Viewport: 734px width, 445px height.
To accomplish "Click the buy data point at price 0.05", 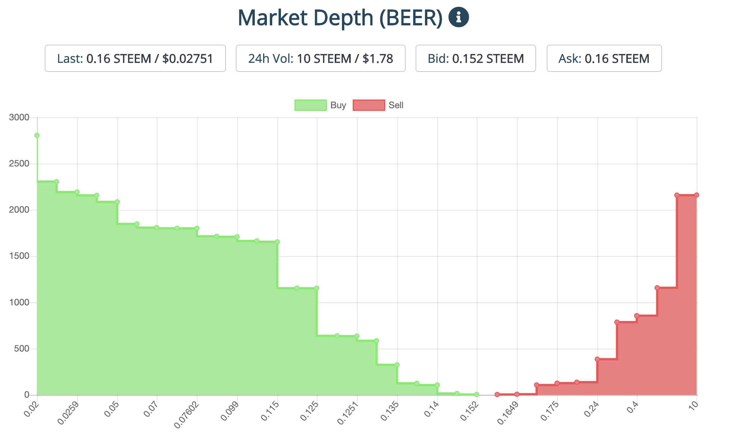I will pyautogui.click(x=117, y=202).
